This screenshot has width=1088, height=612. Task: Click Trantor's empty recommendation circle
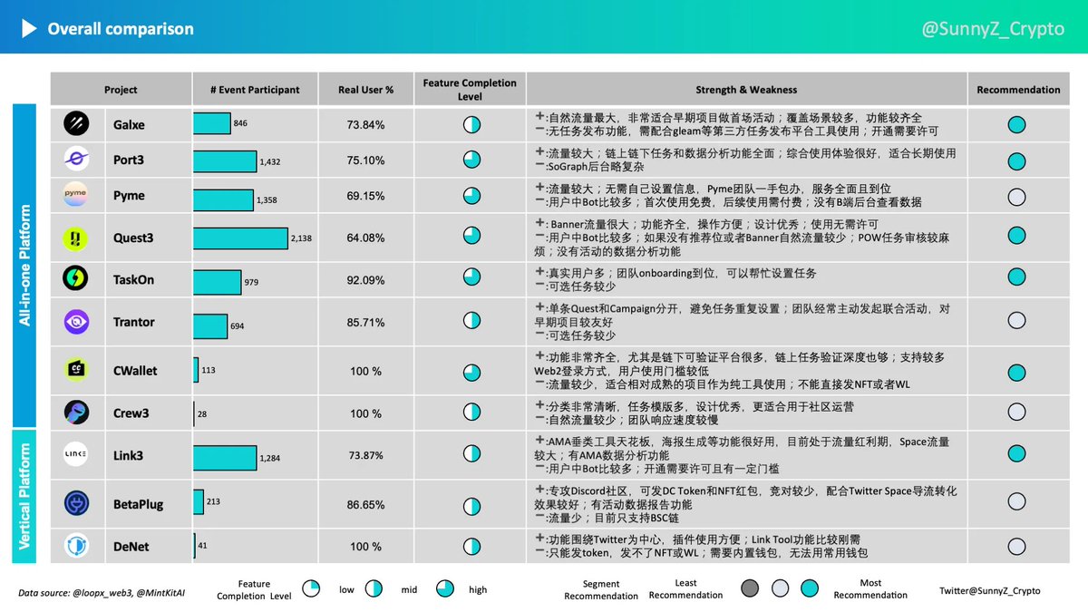click(1017, 320)
